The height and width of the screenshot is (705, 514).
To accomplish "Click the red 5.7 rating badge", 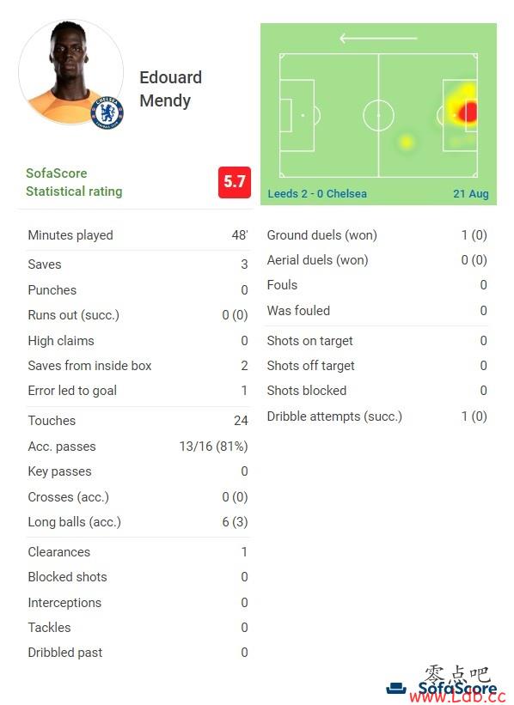I will (235, 182).
